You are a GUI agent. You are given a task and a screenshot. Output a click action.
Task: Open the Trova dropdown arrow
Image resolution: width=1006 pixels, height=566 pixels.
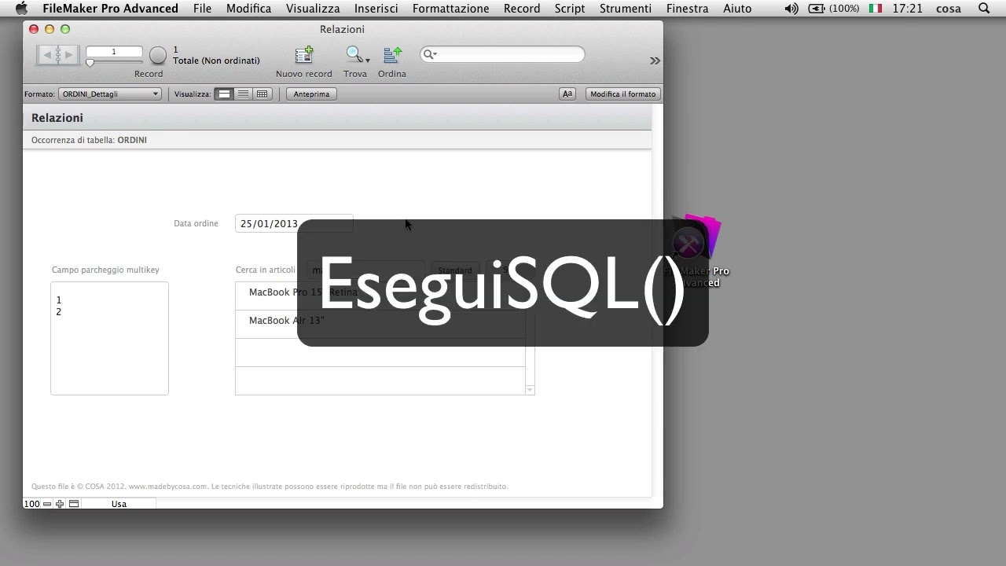pos(367,61)
